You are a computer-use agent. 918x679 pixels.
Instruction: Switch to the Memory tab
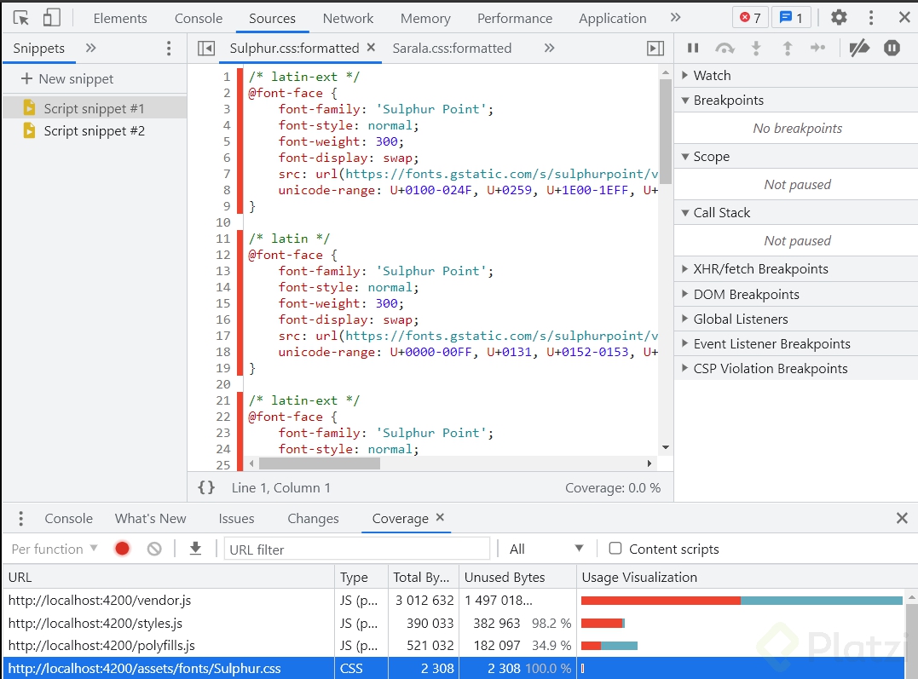coord(425,18)
